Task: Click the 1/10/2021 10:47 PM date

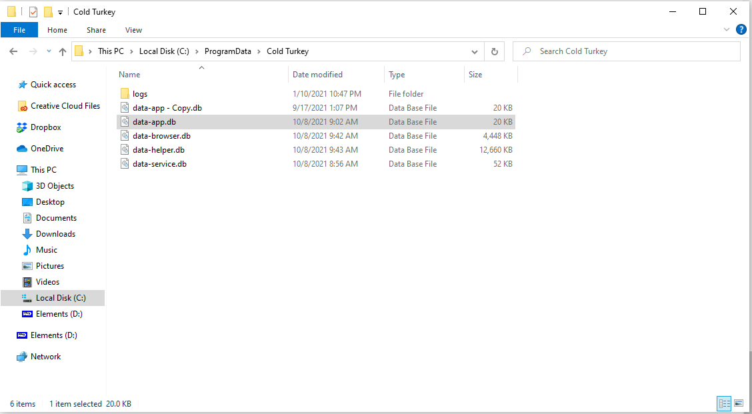Action: [327, 94]
